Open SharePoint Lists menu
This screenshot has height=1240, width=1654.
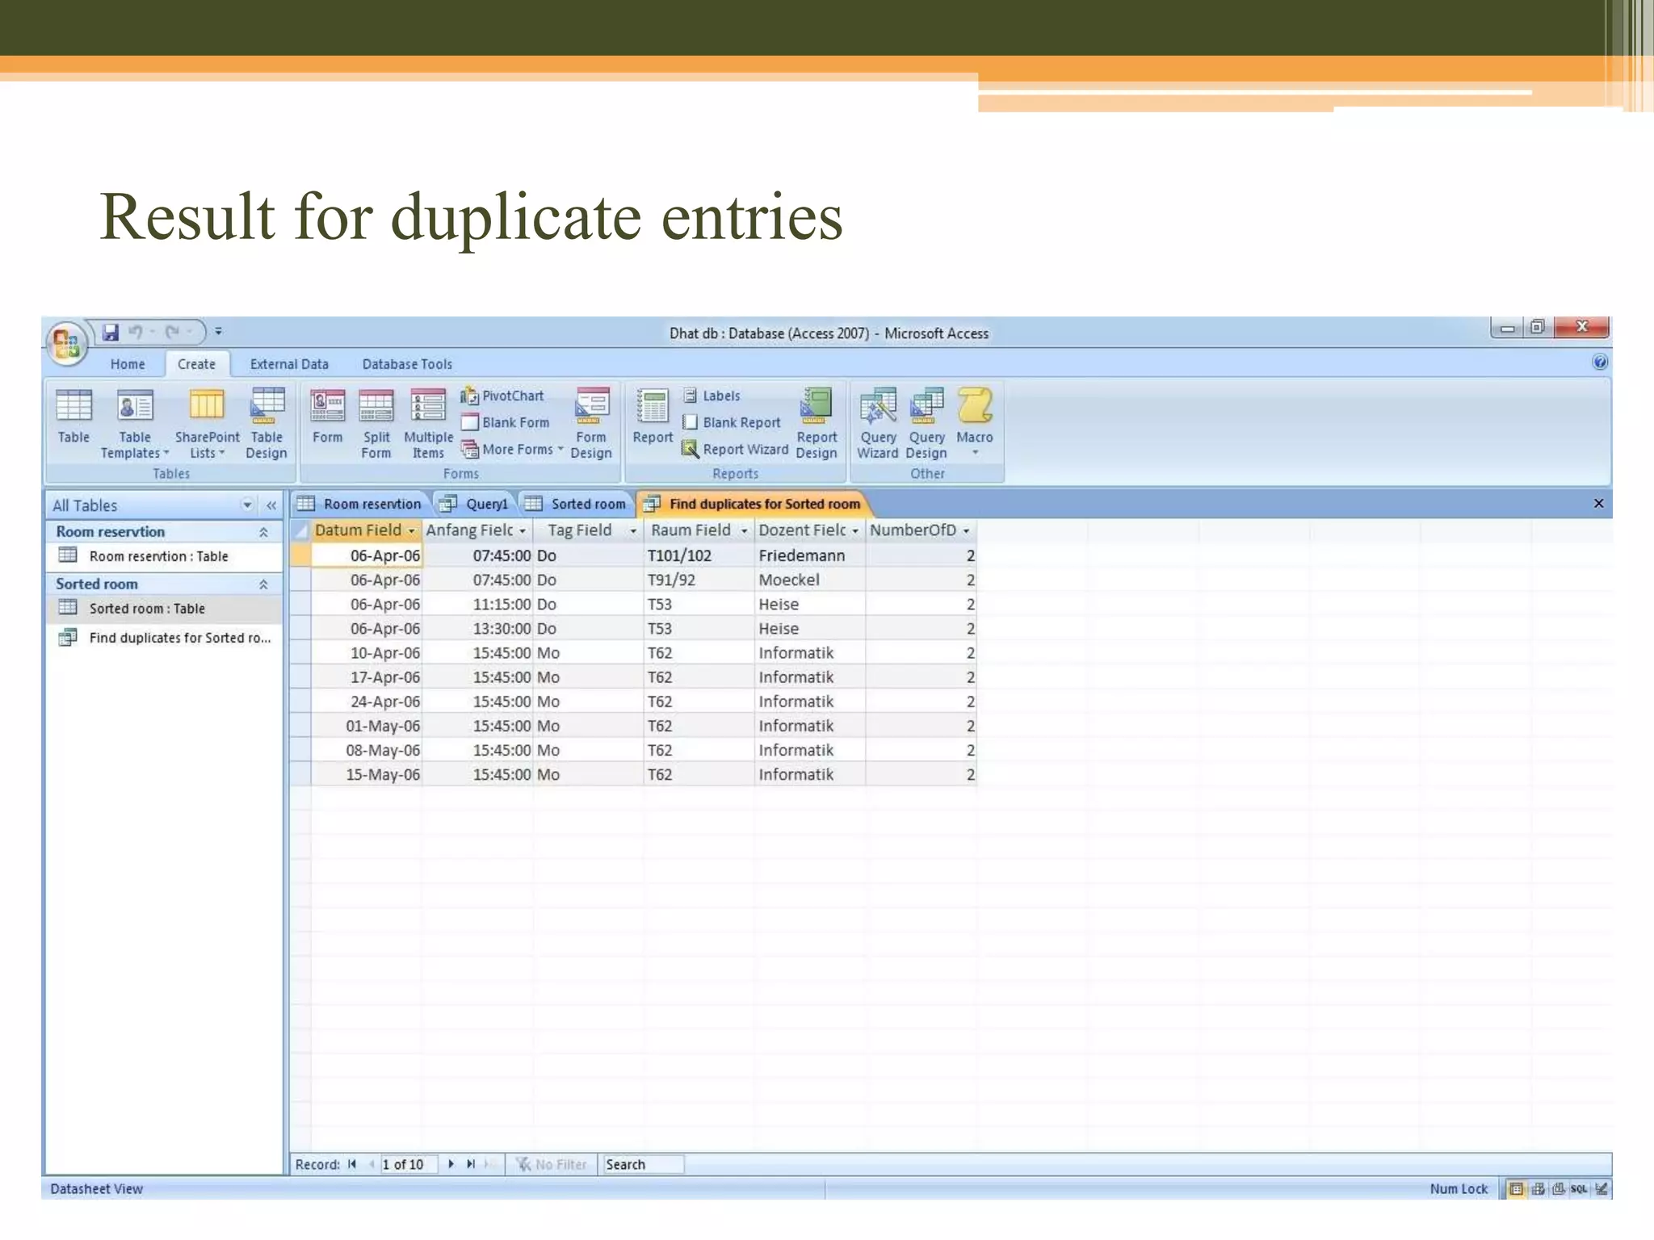point(207,424)
